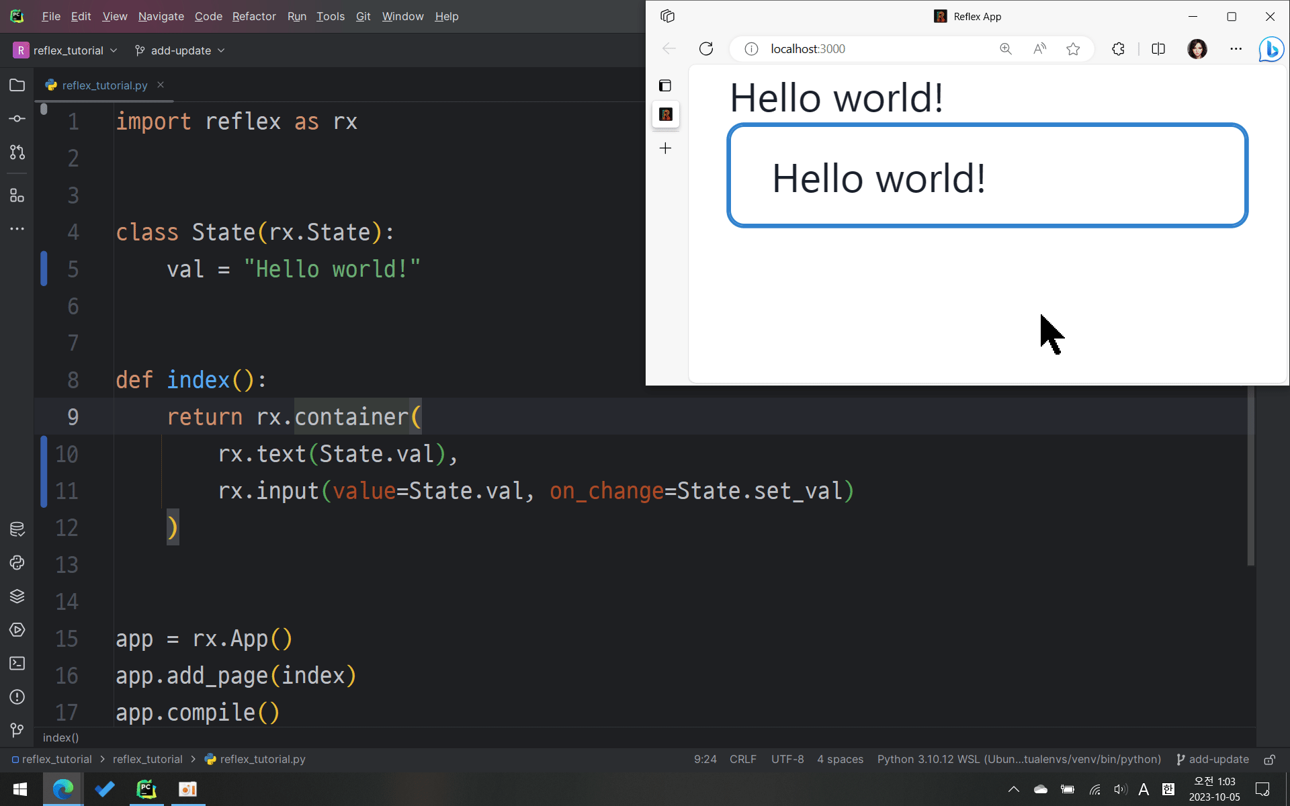
Task: Toggle file read-only lock in status bar
Action: pos(1270,760)
